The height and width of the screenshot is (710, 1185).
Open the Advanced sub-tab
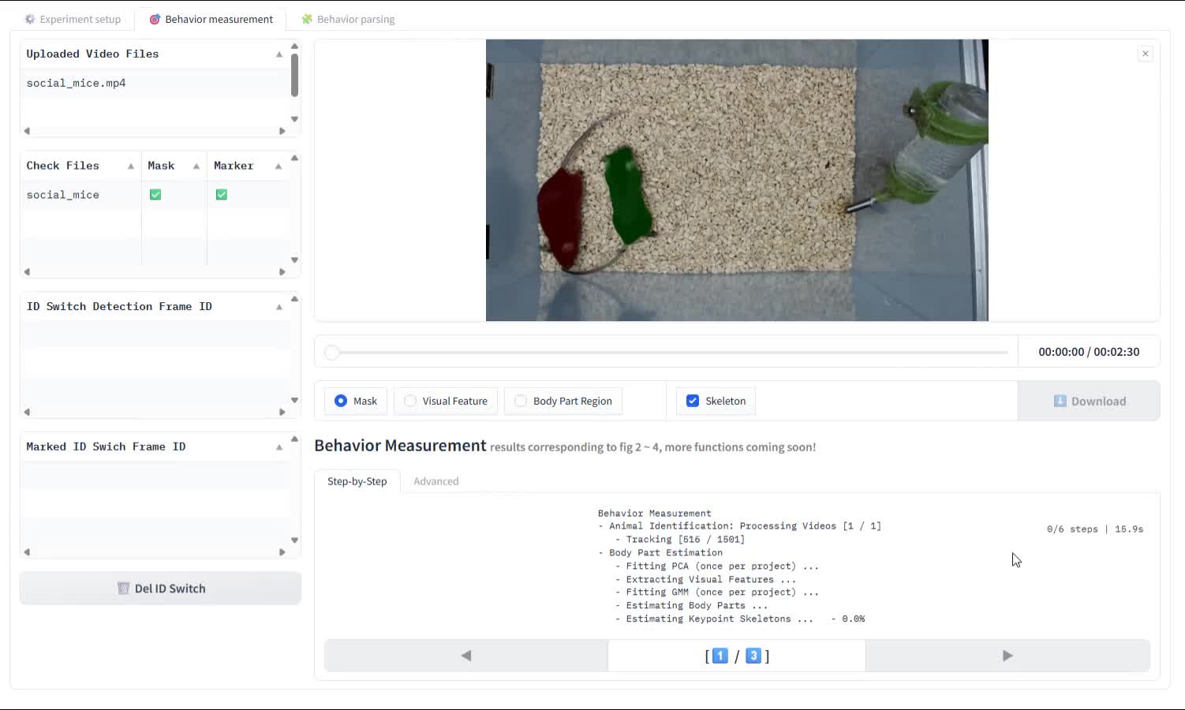pos(436,481)
